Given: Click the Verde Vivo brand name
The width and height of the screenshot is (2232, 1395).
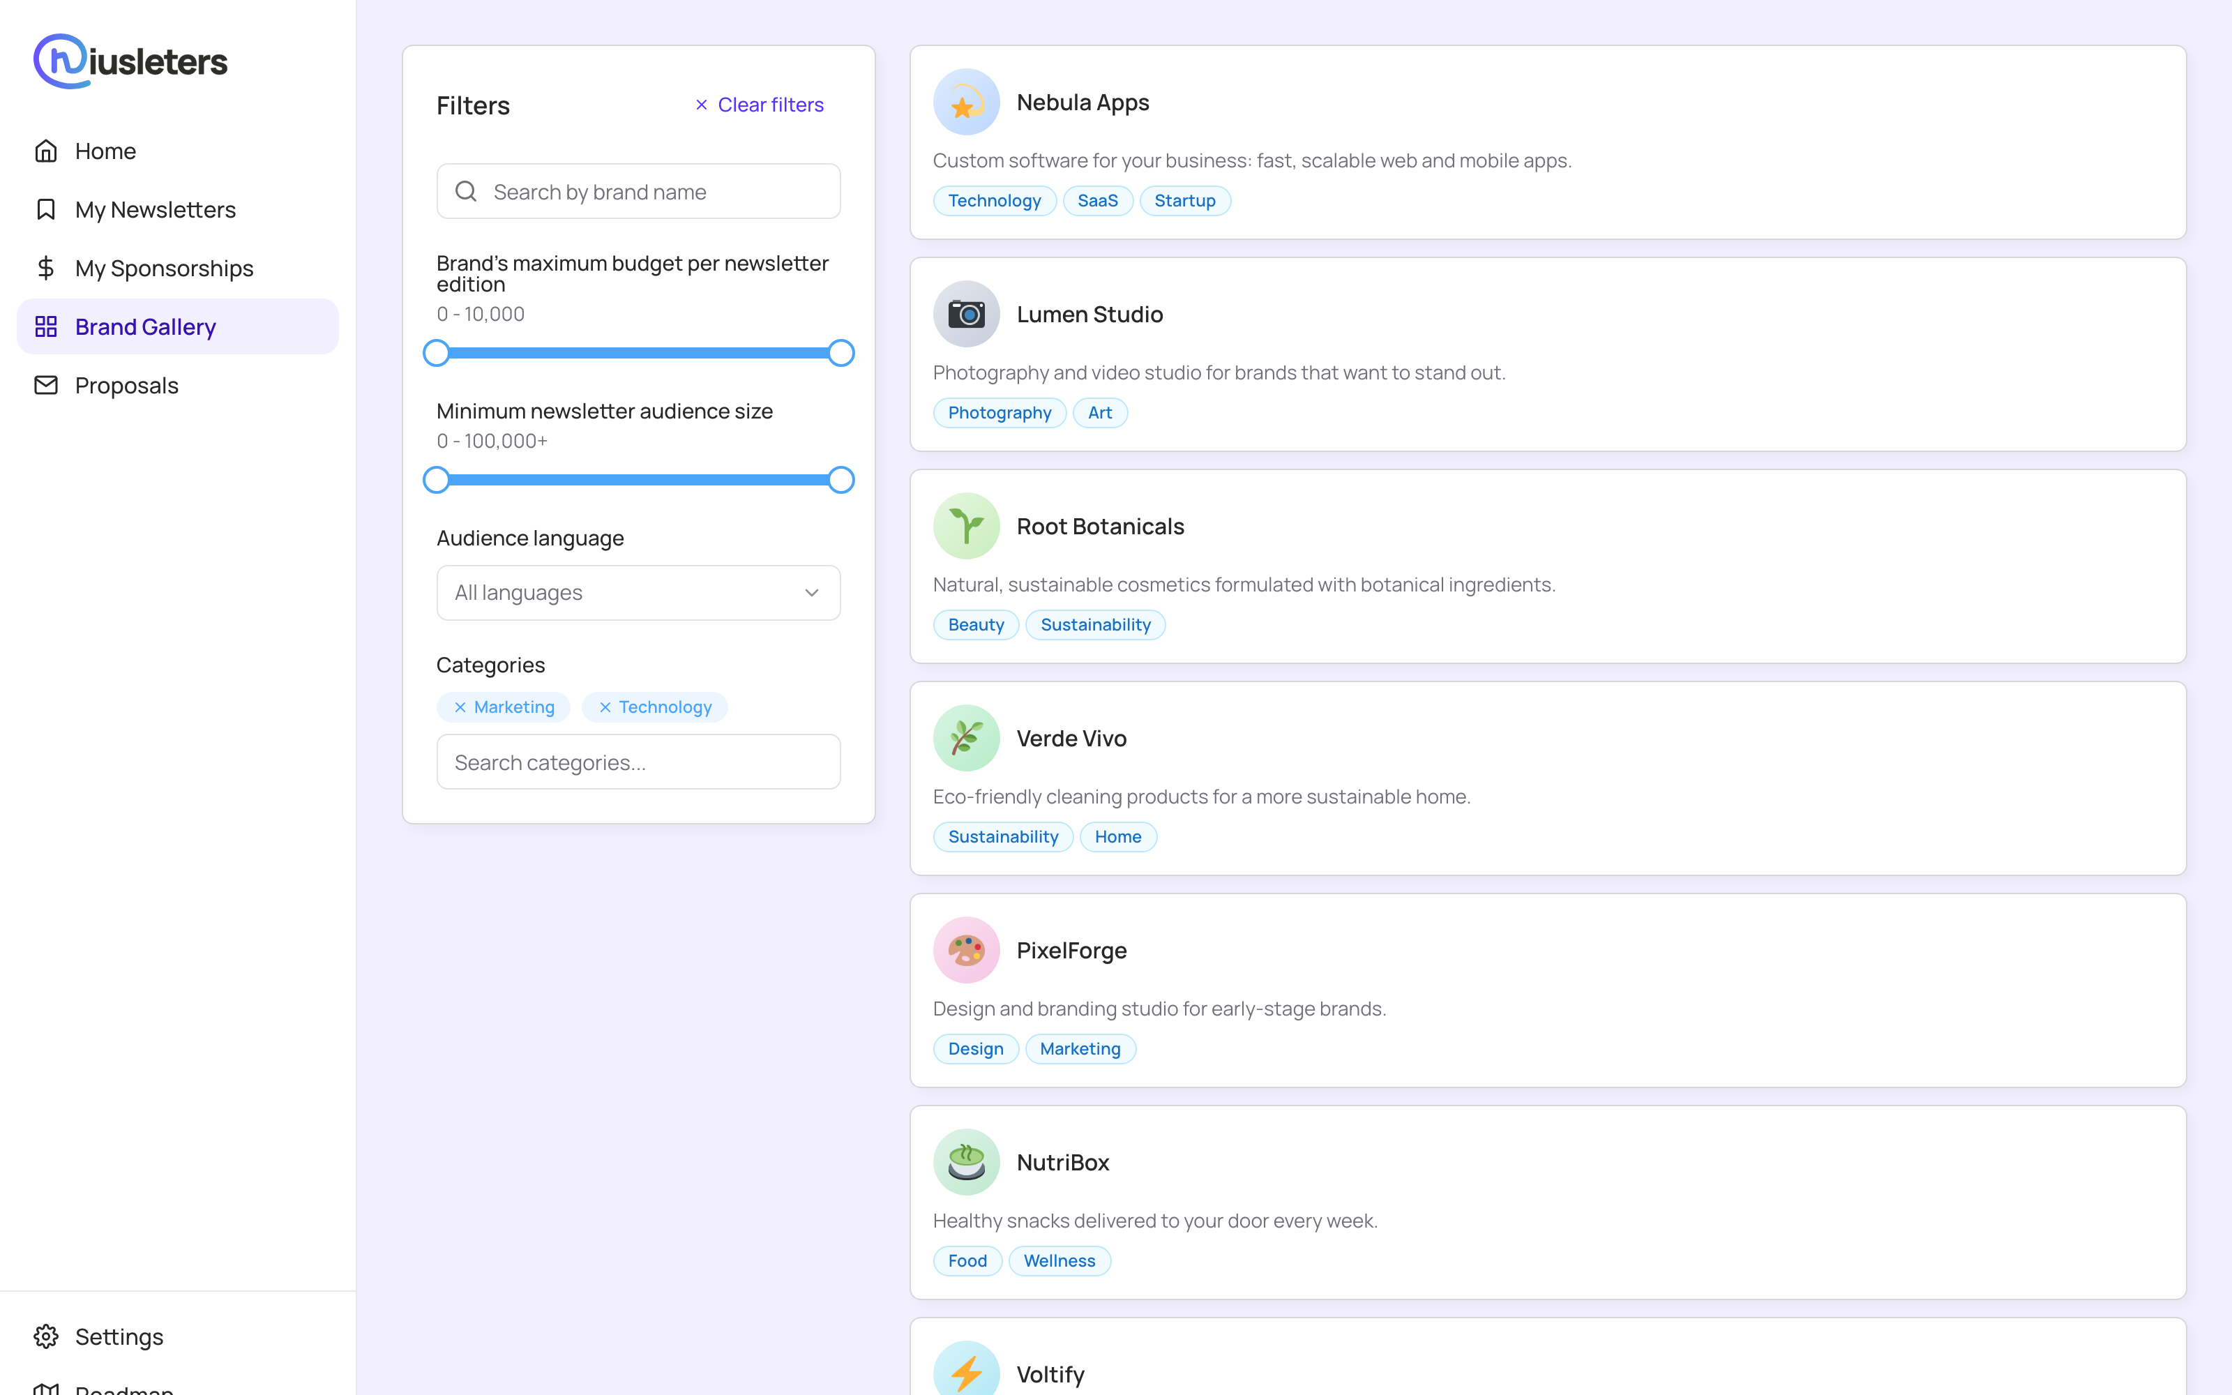Looking at the screenshot, I should (1071, 738).
